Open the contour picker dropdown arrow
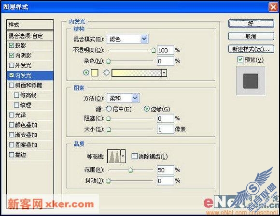Image resolution: width=280 pixels, height=216 pixels. (x=123, y=157)
